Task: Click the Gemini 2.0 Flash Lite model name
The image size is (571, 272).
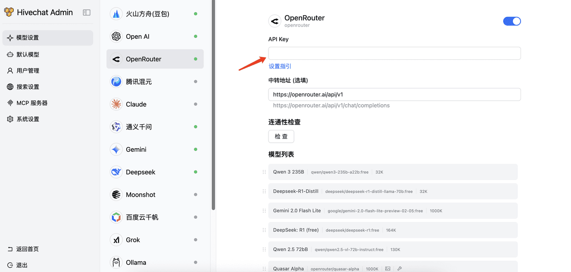Action: [x=297, y=211]
